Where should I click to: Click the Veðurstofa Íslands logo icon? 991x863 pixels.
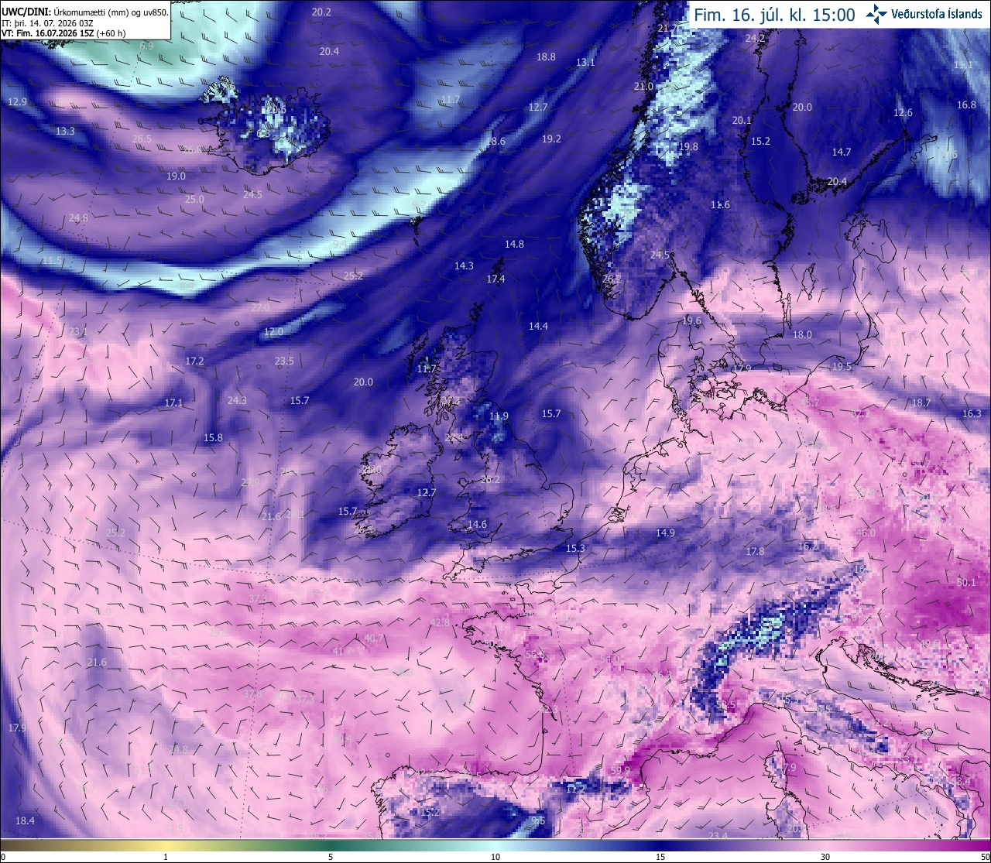(876, 13)
